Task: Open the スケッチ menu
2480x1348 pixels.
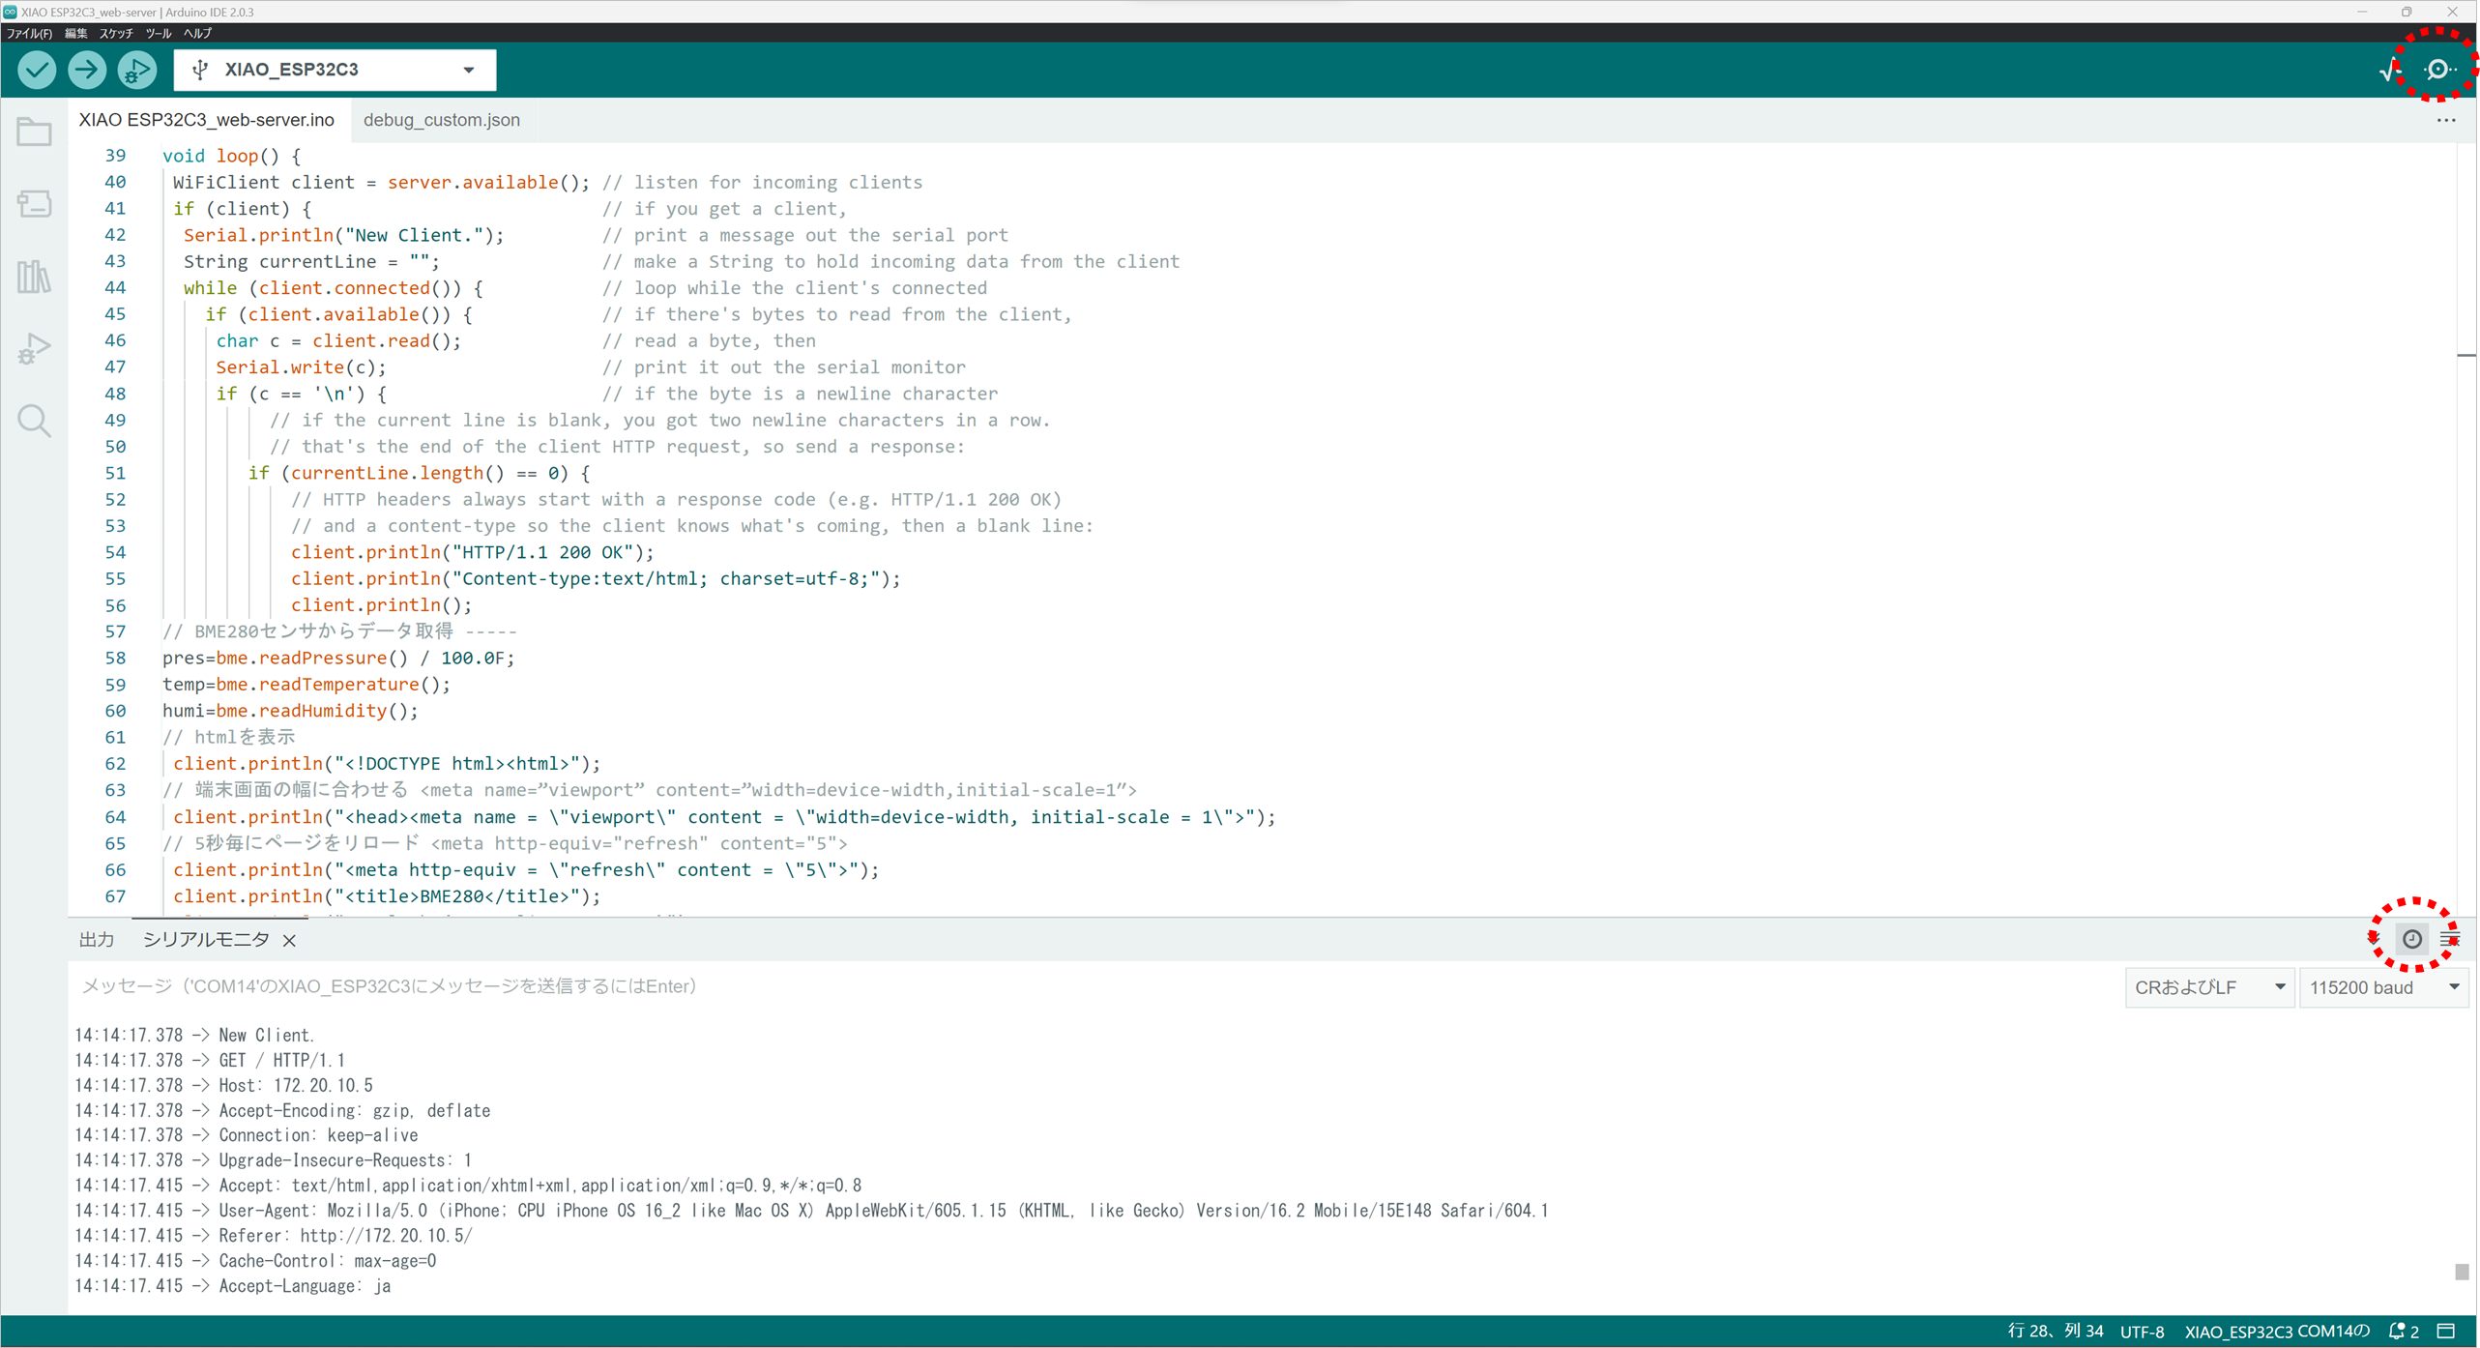Action: point(116,33)
